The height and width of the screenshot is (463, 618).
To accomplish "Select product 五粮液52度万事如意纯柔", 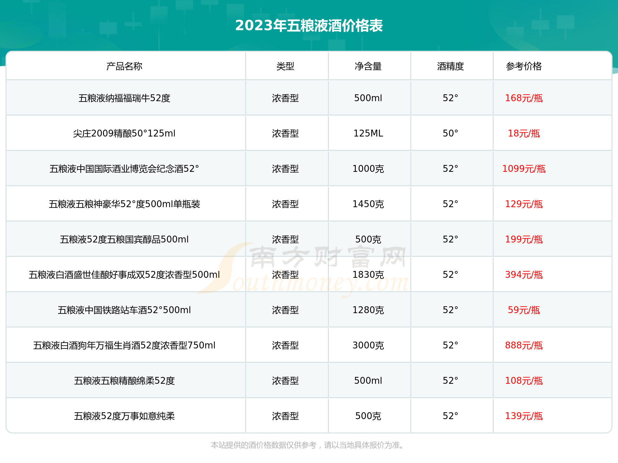I will [x=124, y=416].
